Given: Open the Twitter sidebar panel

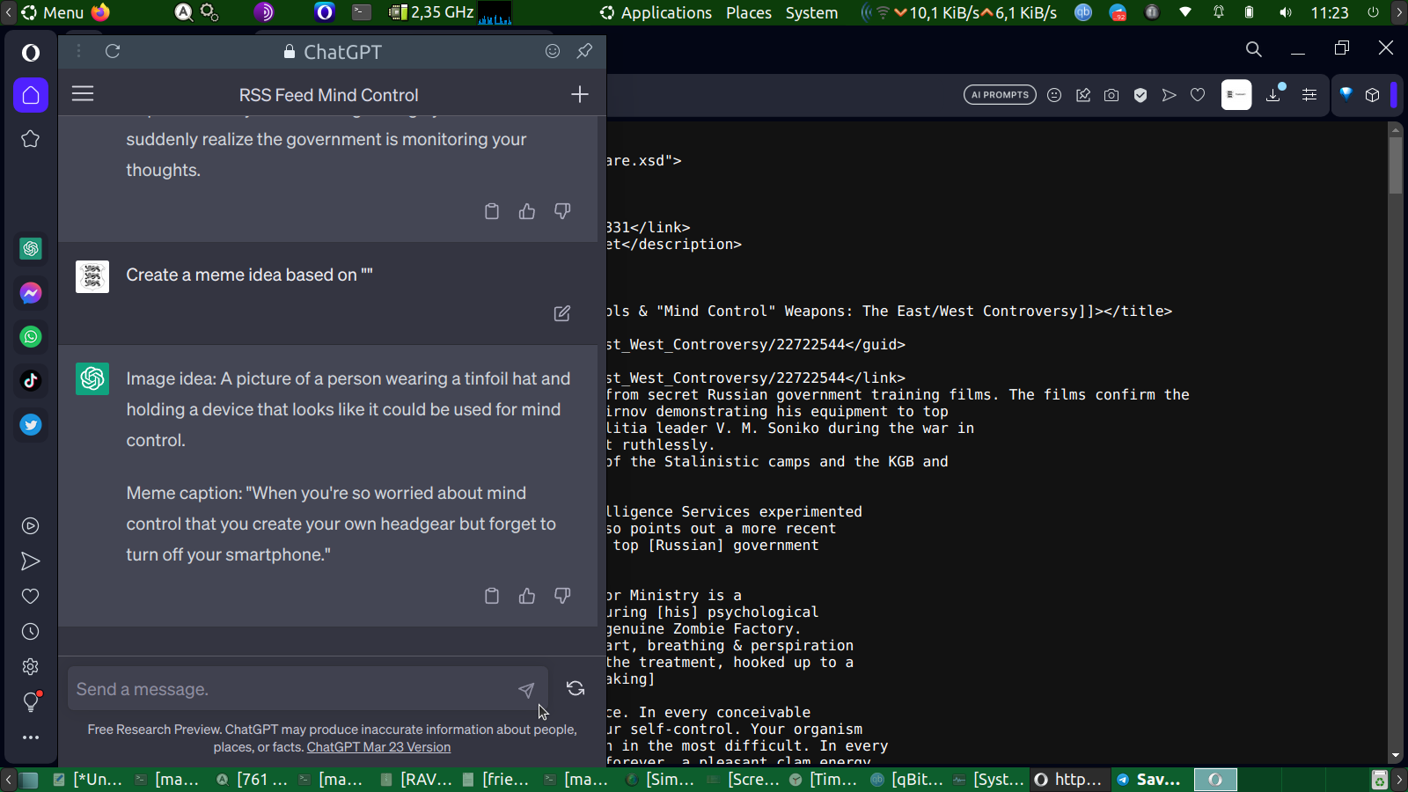Looking at the screenshot, I should 31,425.
